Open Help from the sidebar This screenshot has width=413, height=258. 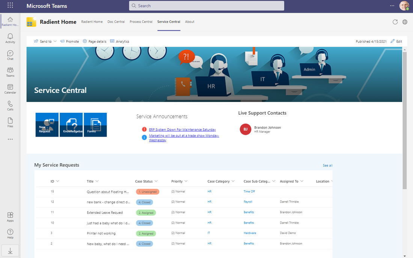[x=10, y=232]
